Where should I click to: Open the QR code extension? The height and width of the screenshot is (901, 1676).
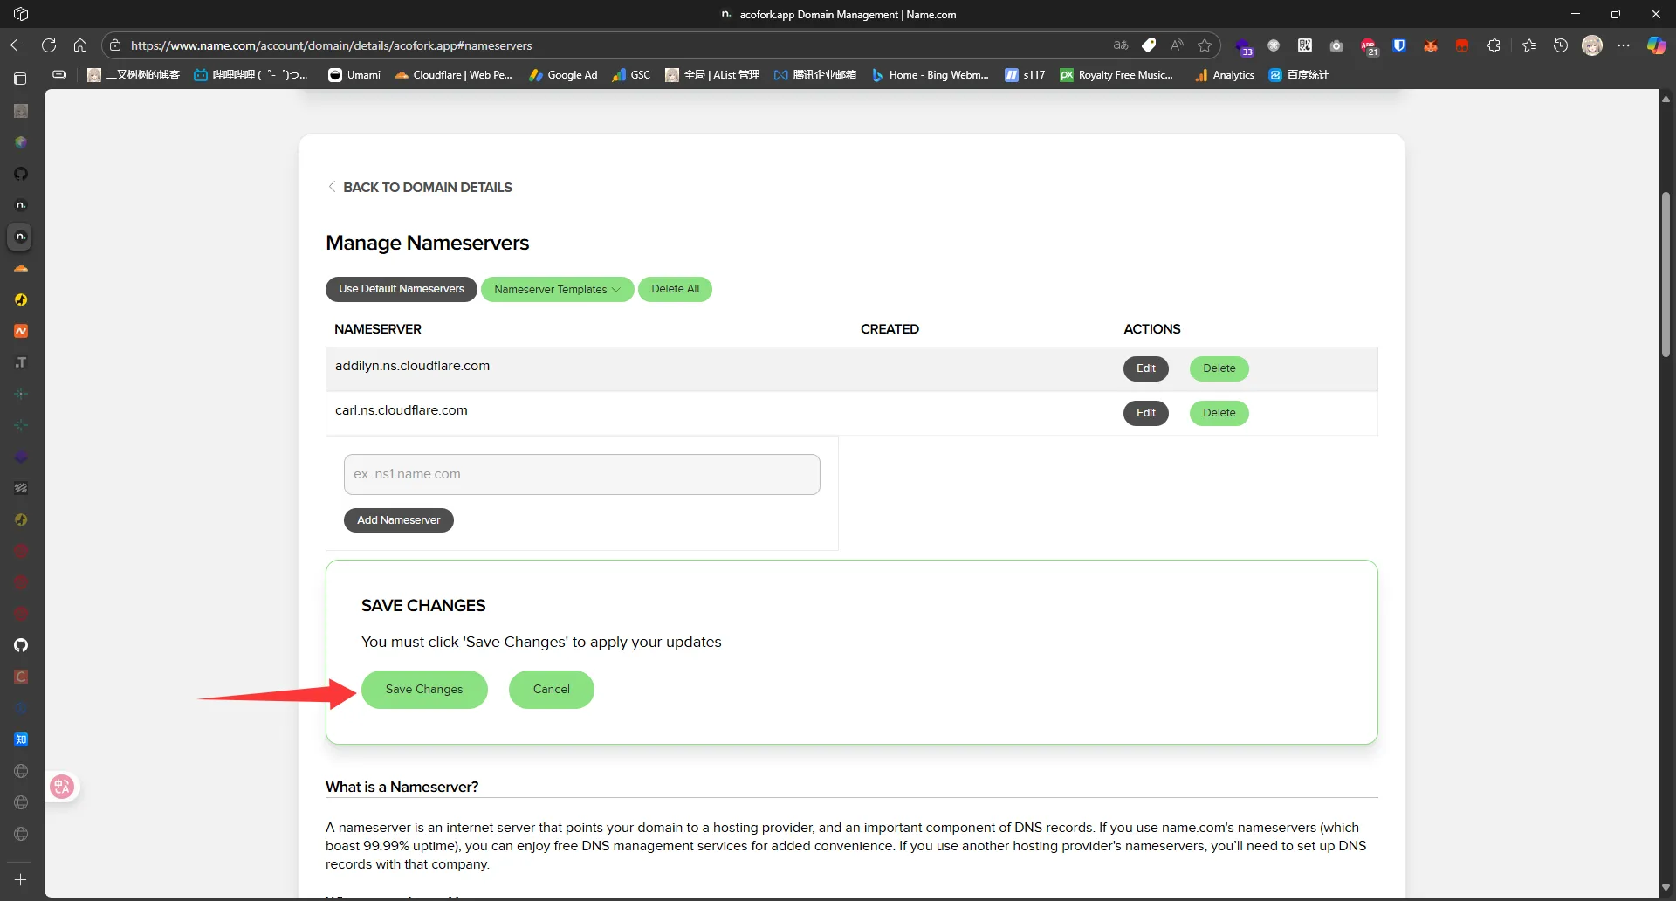1305,45
